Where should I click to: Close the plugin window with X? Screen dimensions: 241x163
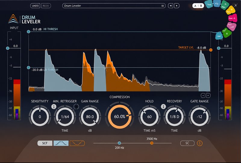click(236, 5)
